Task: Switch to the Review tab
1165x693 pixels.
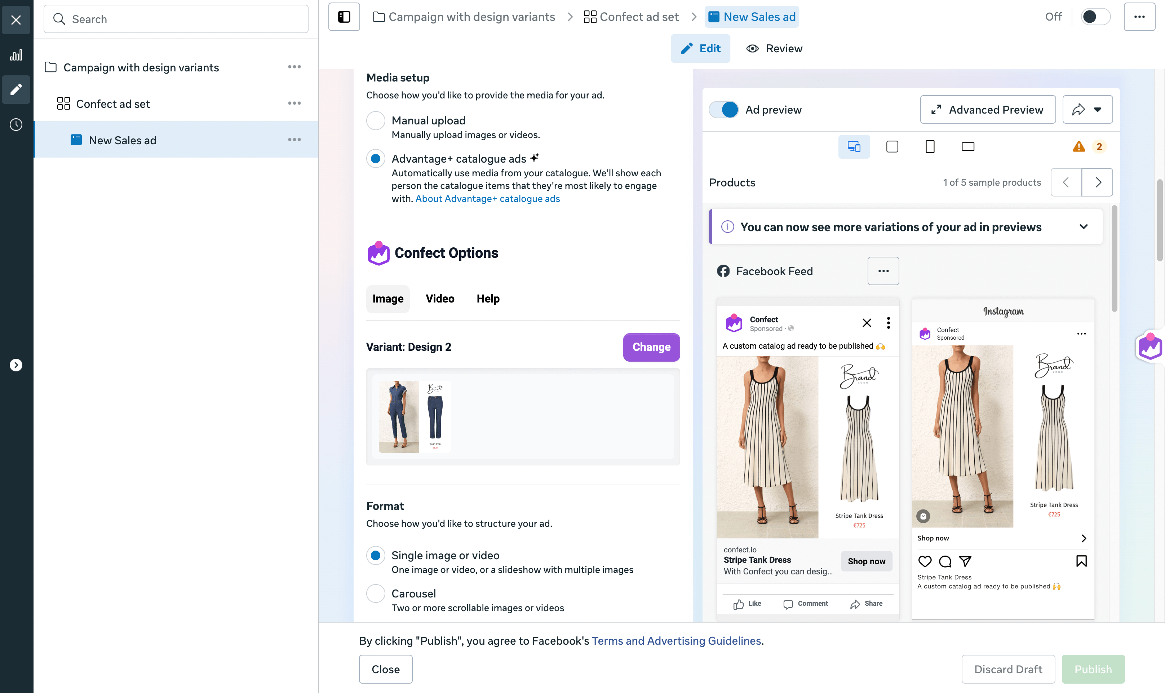Action: point(774,49)
